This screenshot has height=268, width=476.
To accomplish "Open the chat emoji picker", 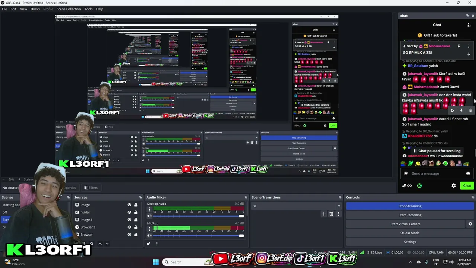I will pos(468,173).
